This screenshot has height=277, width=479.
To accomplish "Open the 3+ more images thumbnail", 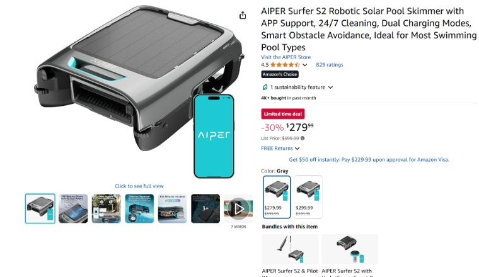I will pos(205,208).
